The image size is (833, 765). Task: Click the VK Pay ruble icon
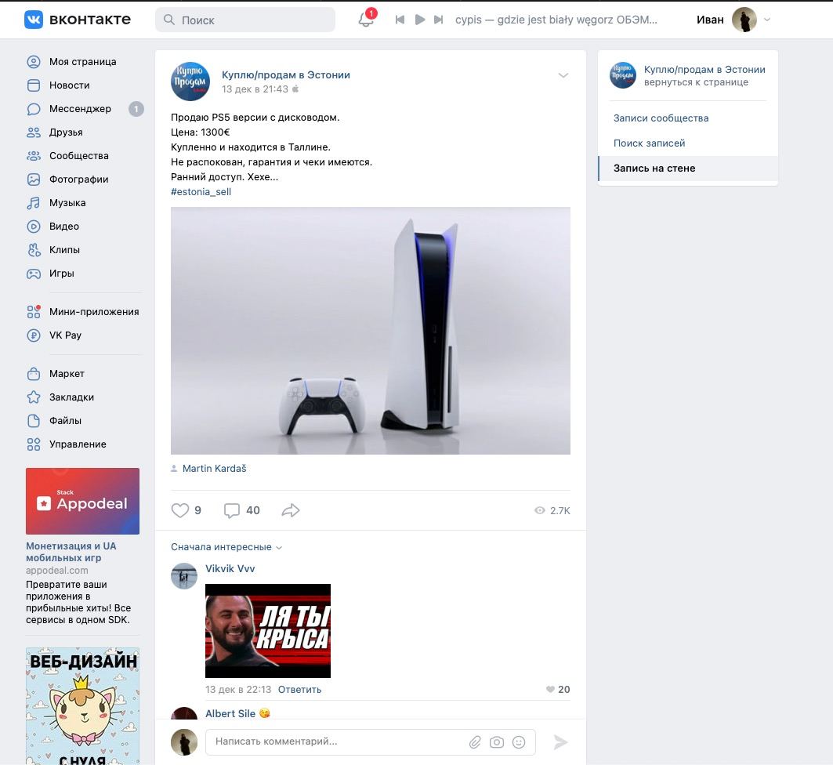pos(34,335)
